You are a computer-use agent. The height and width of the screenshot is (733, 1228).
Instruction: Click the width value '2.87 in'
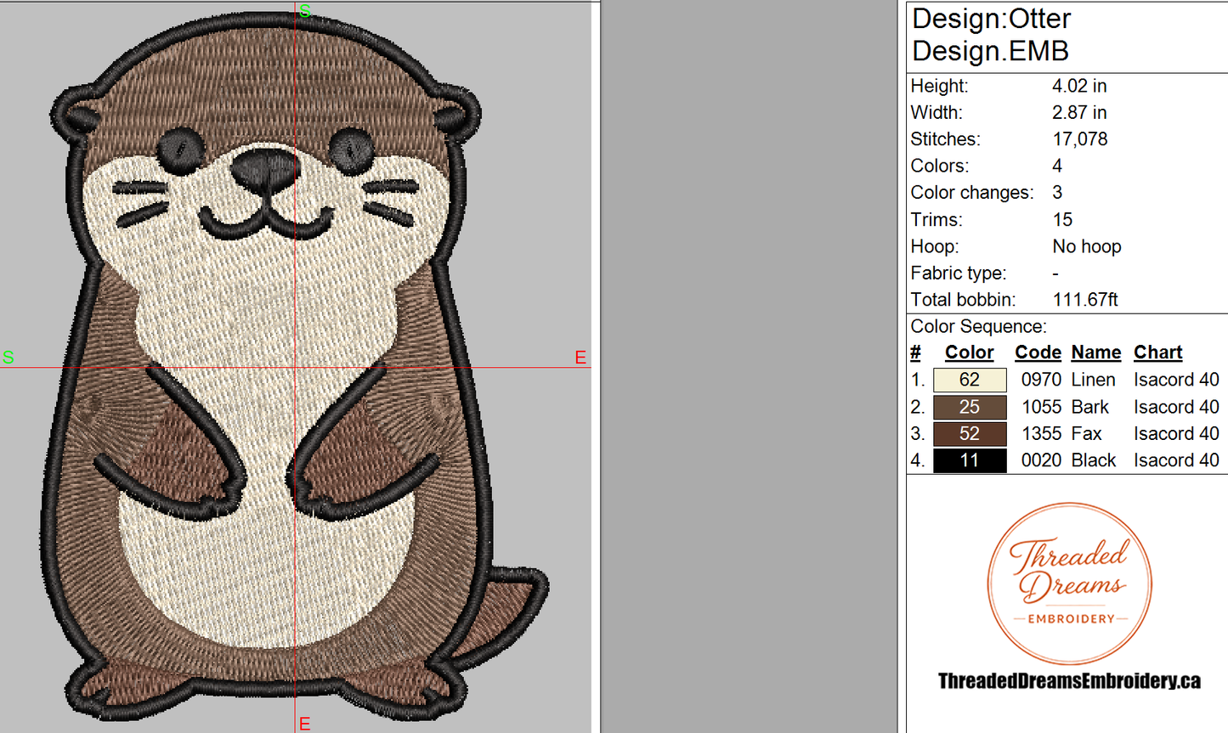coord(1079,112)
